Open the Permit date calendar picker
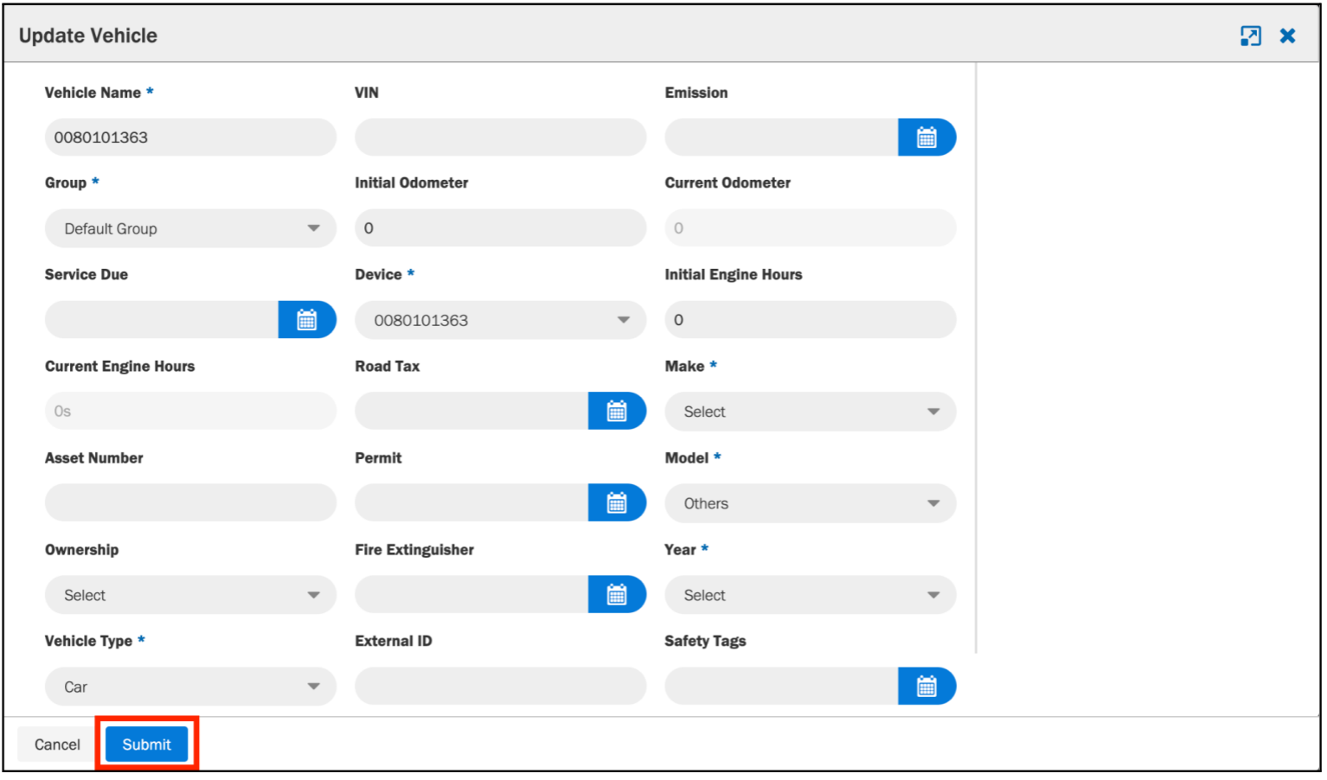 click(617, 503)
